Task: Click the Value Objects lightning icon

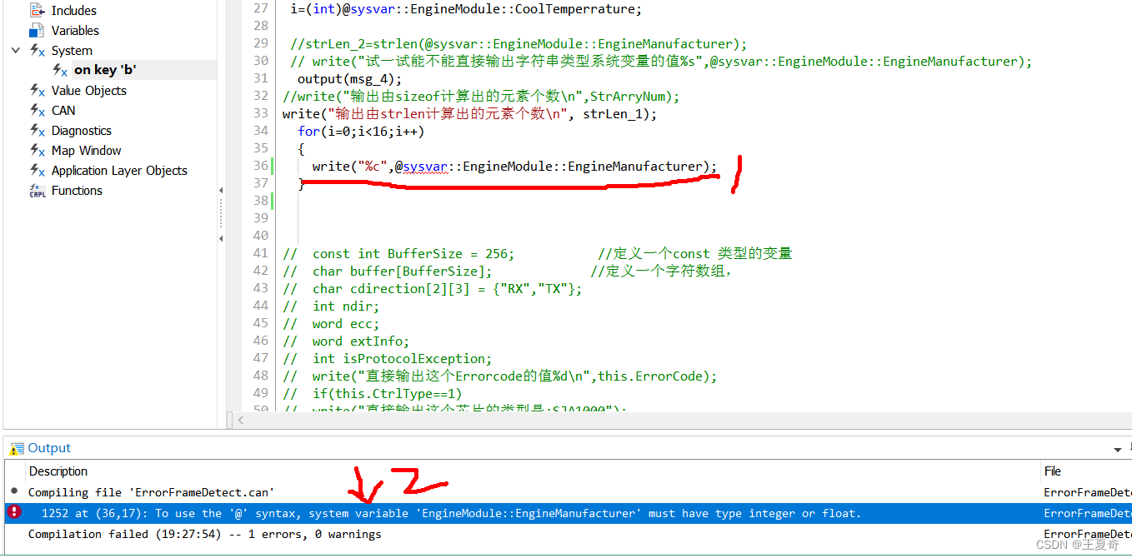Action: pos(38,91)
